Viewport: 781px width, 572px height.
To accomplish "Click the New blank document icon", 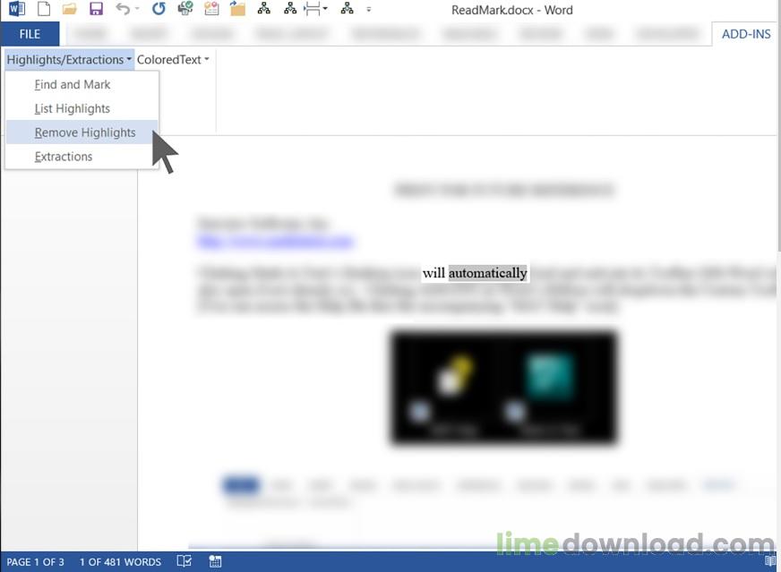I will pos(44,9).
